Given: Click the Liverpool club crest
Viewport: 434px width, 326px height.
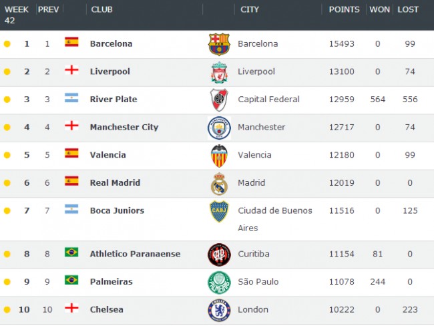Looking at the screenshot, I should pyautogui.click(x=219, y=72).
